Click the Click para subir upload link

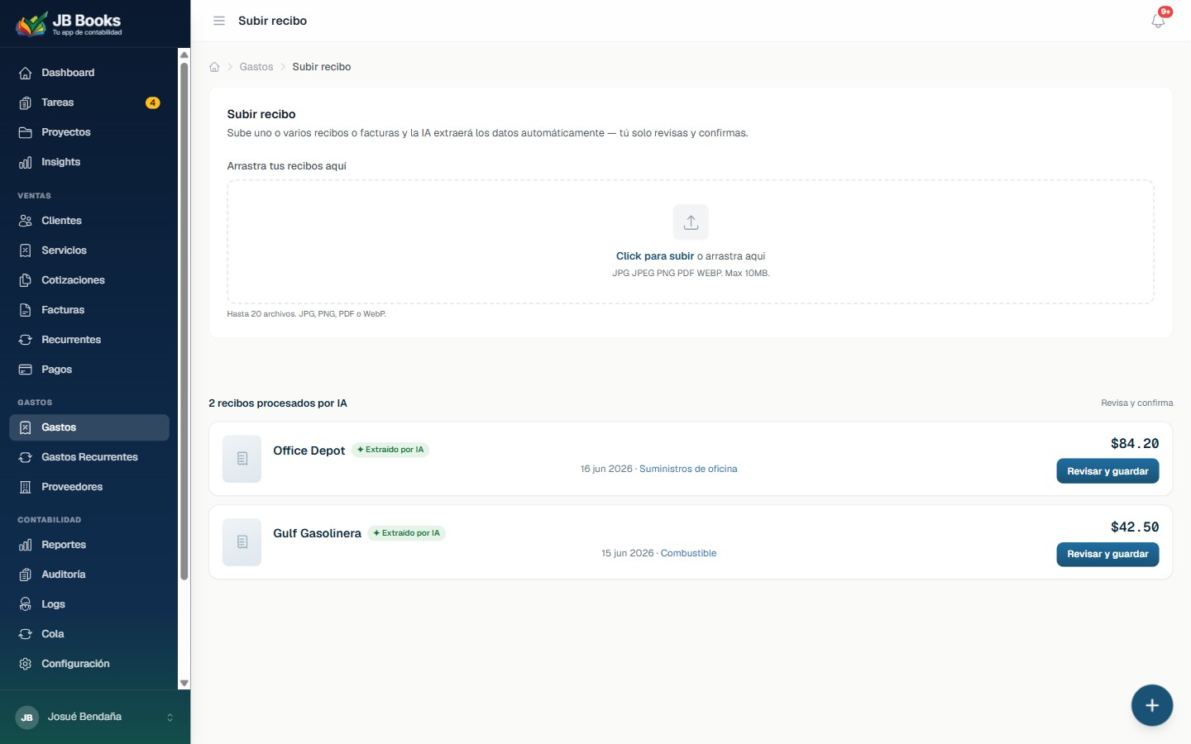pyautogui.click(x=655, y=256)
